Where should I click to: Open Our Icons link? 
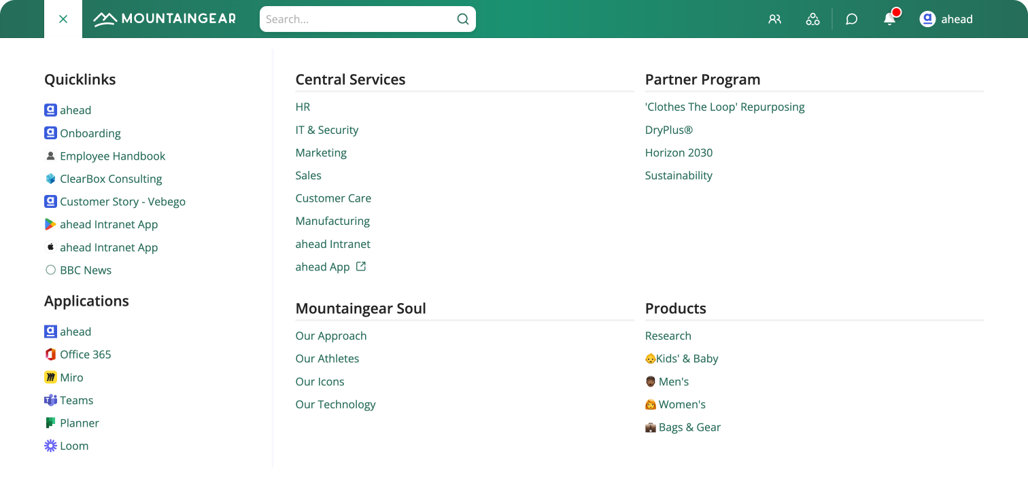pos(320,382)
